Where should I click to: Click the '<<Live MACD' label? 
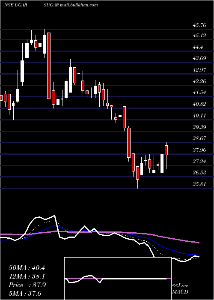(180, 288)
